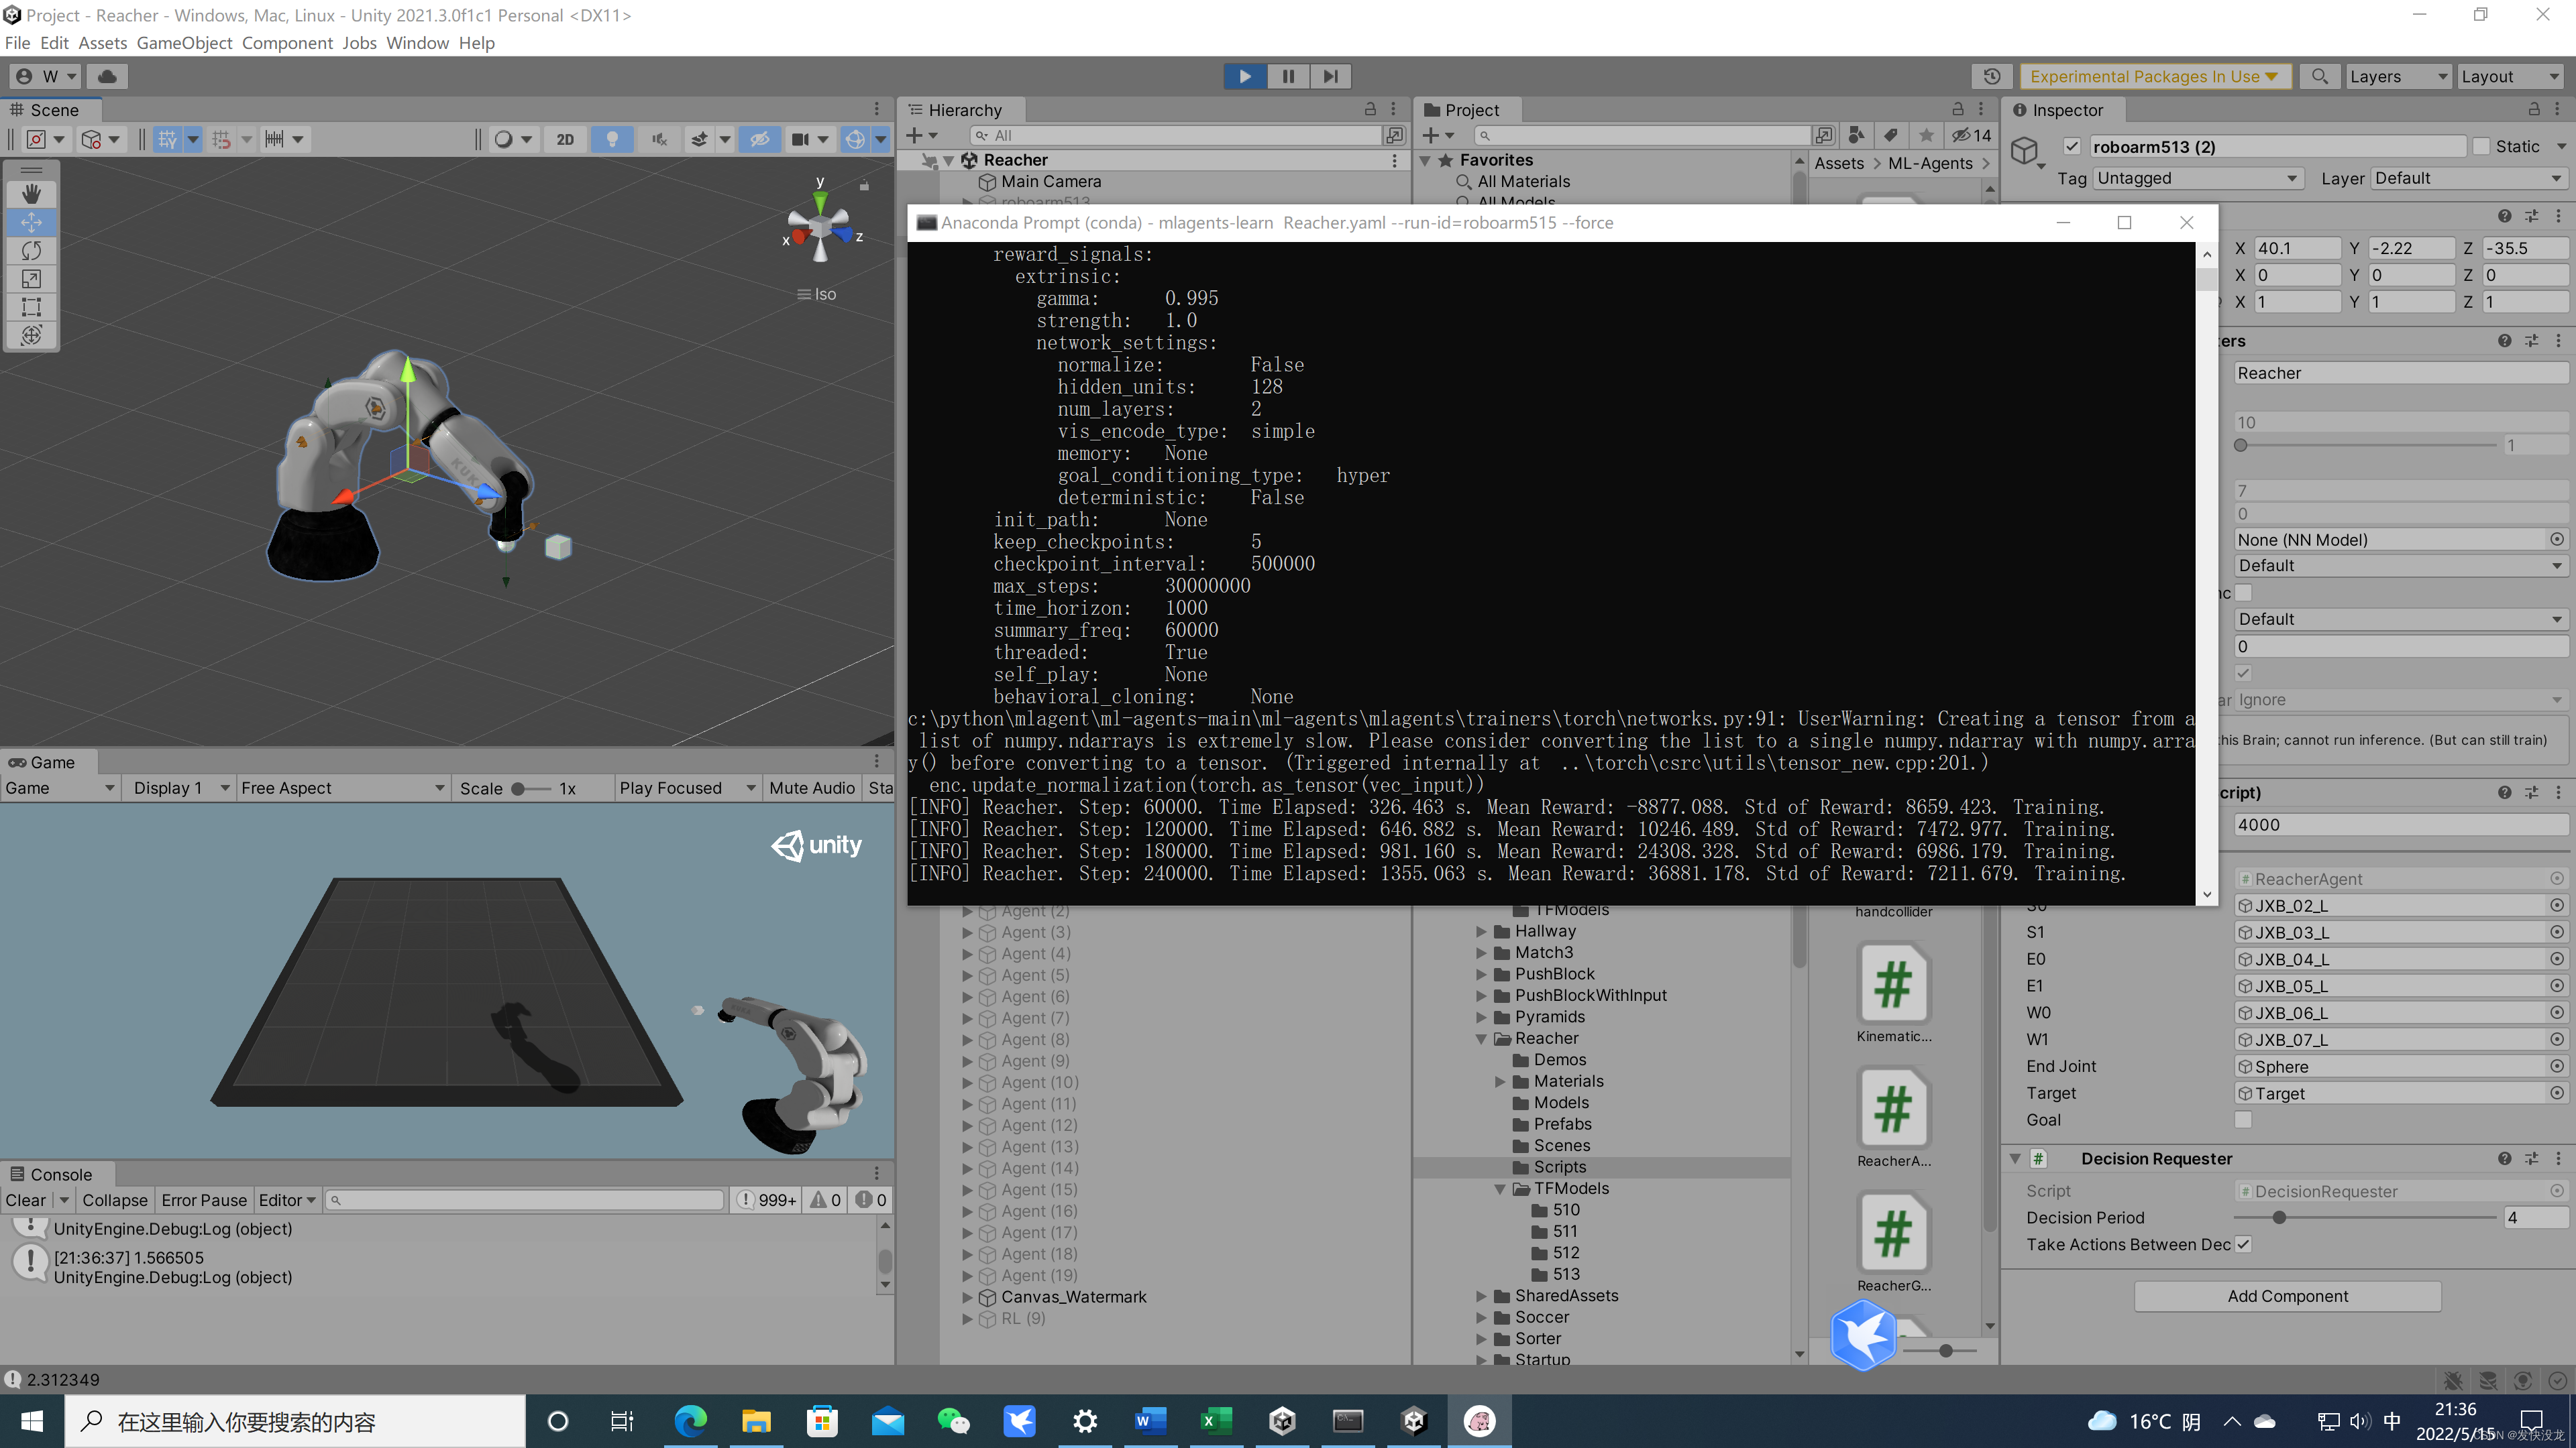
Task: Click the search magnifier in top toolbar
Action: [x=2320, y=76]
